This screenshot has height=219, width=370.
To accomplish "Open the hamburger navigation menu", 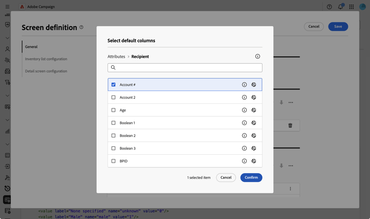I will [7, 7].
